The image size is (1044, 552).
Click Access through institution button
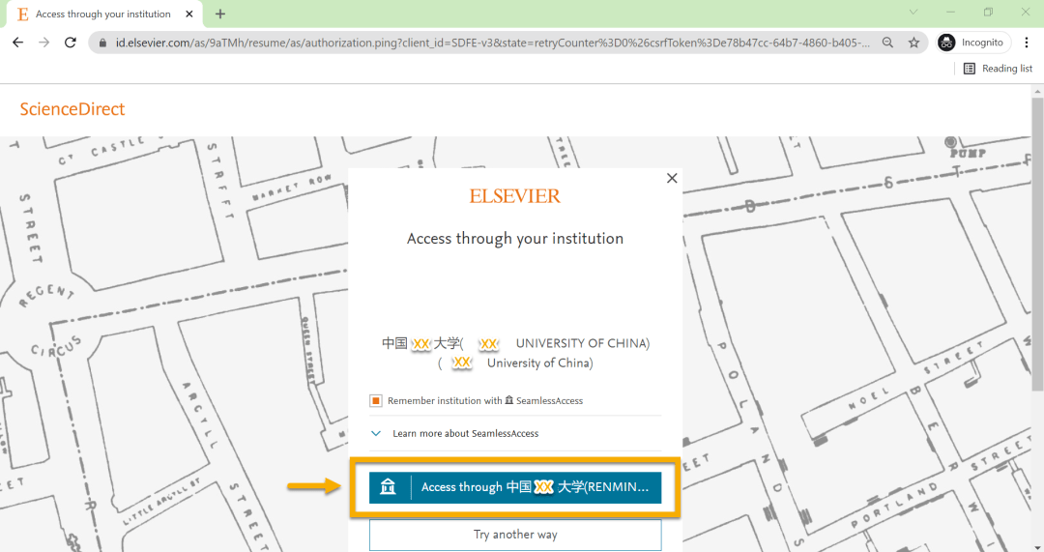click(515, 487)
